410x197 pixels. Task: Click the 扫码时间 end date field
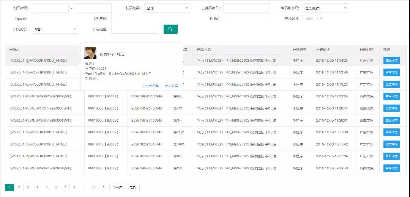click(x=93, y=8)
